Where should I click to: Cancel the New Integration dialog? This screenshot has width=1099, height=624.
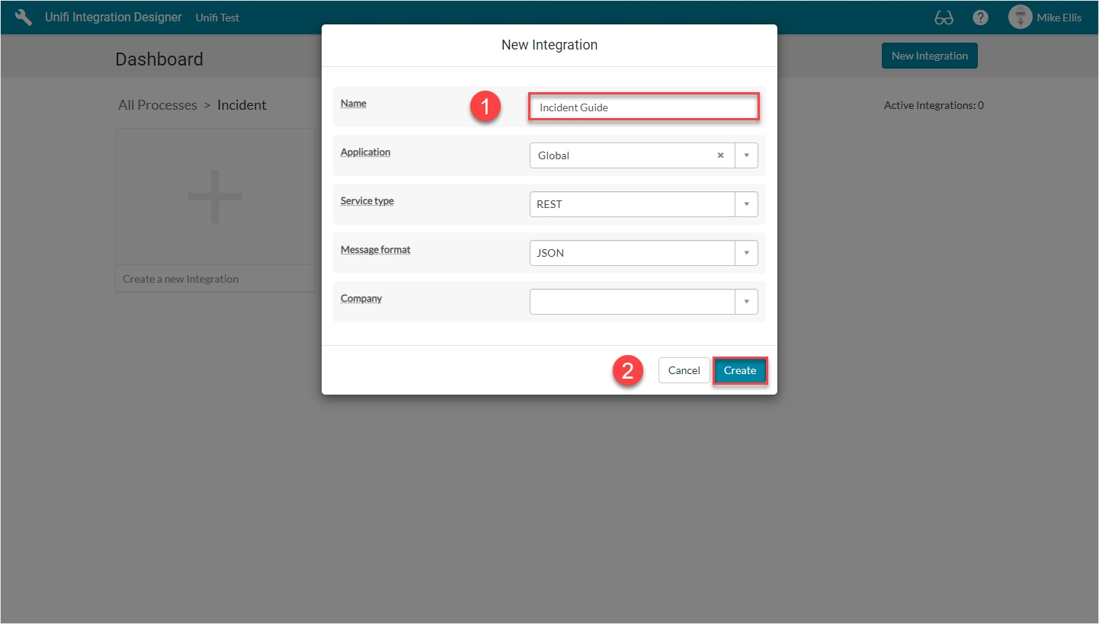coord(684,370)
